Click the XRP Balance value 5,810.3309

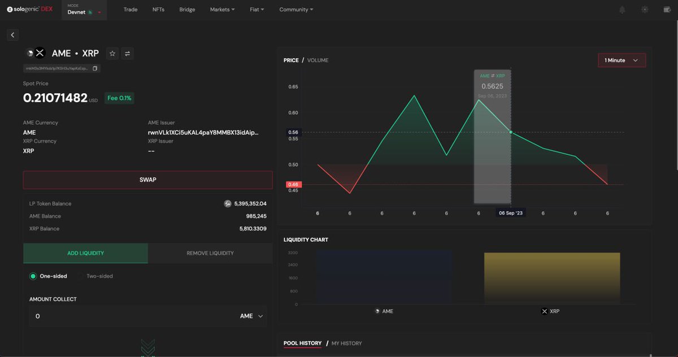(253, 229)
